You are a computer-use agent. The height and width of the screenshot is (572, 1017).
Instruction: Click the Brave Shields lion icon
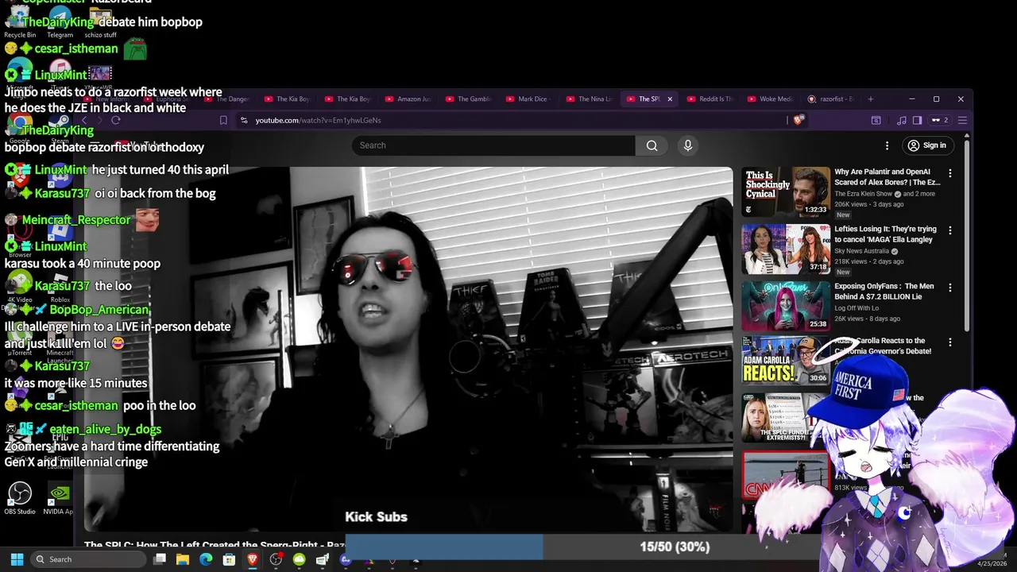[x=799, y=120]
